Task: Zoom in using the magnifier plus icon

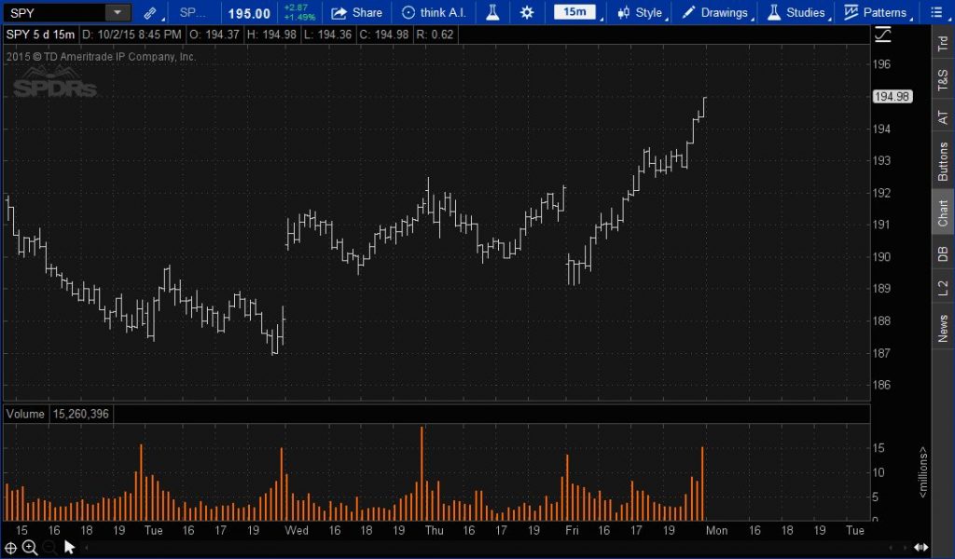Action: [30, 548]
